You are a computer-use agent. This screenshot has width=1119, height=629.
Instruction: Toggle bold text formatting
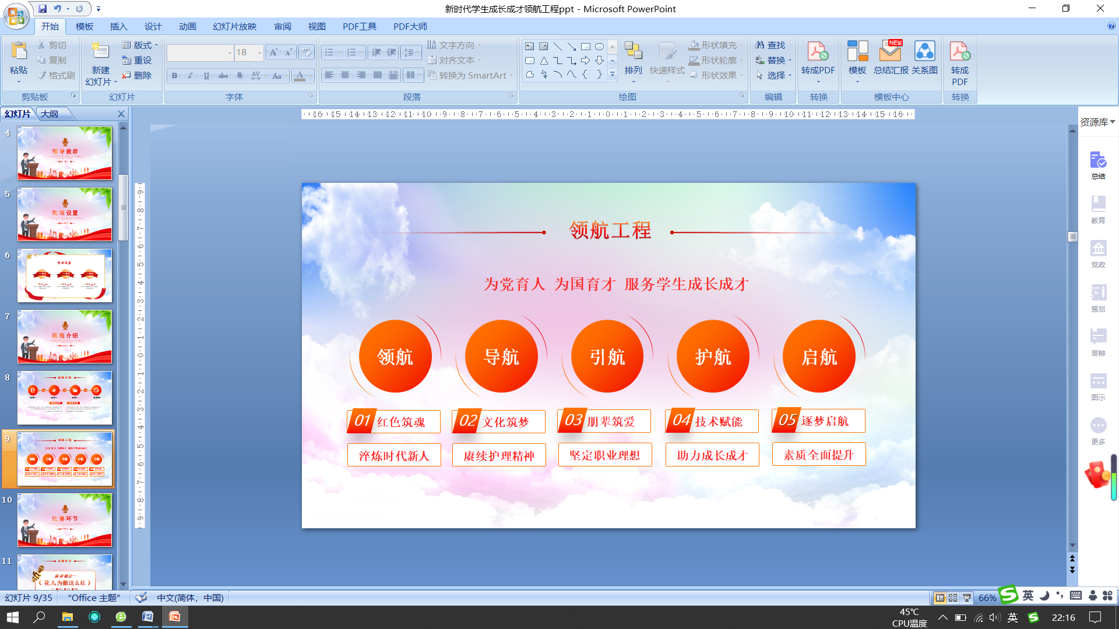[x=174, y=76]
